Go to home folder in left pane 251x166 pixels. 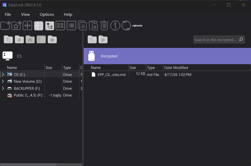coord(30,39)
